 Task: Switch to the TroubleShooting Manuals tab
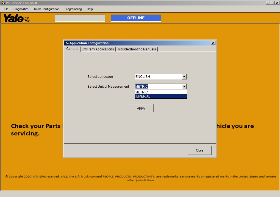point(137,49)
